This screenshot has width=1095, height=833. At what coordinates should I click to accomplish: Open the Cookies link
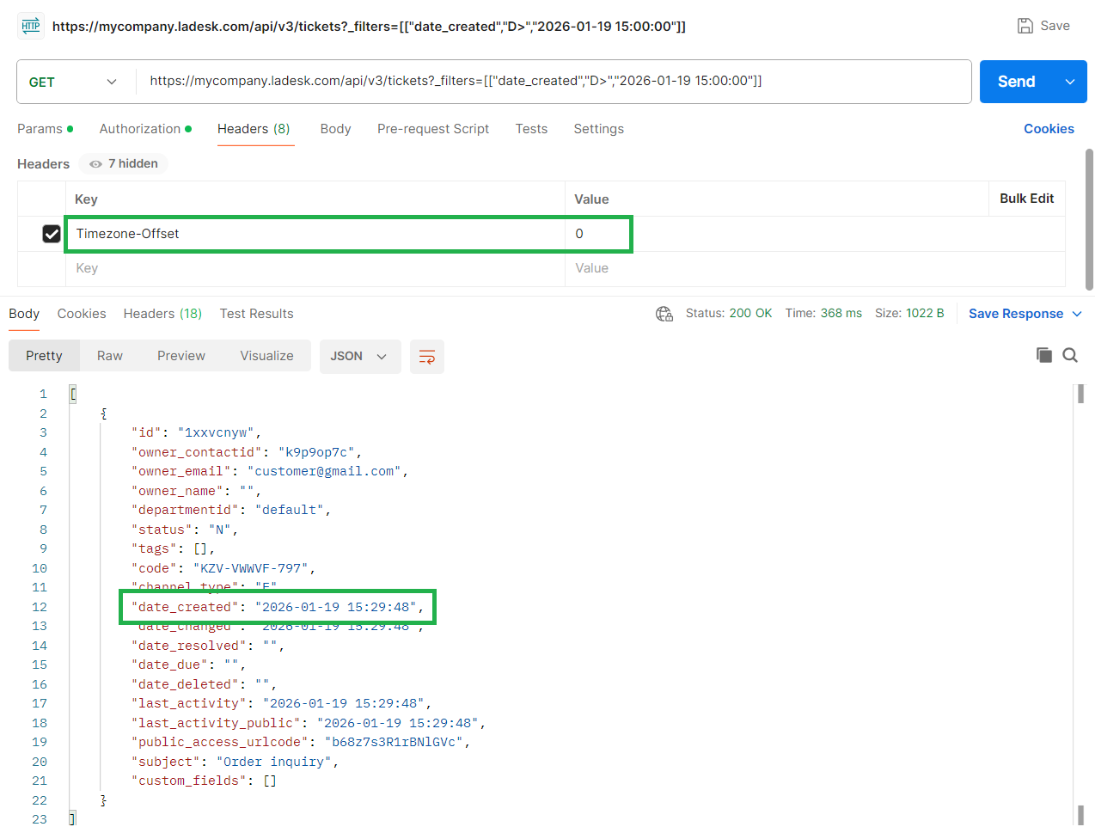(1049, 129)
